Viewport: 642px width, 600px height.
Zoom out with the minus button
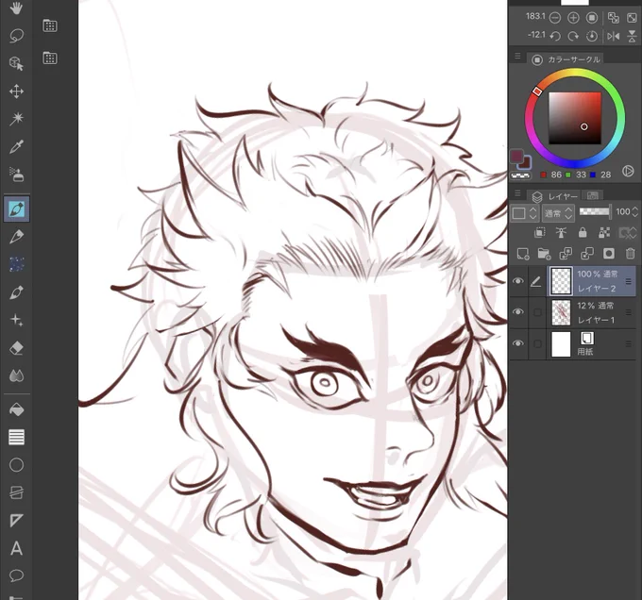555,18
